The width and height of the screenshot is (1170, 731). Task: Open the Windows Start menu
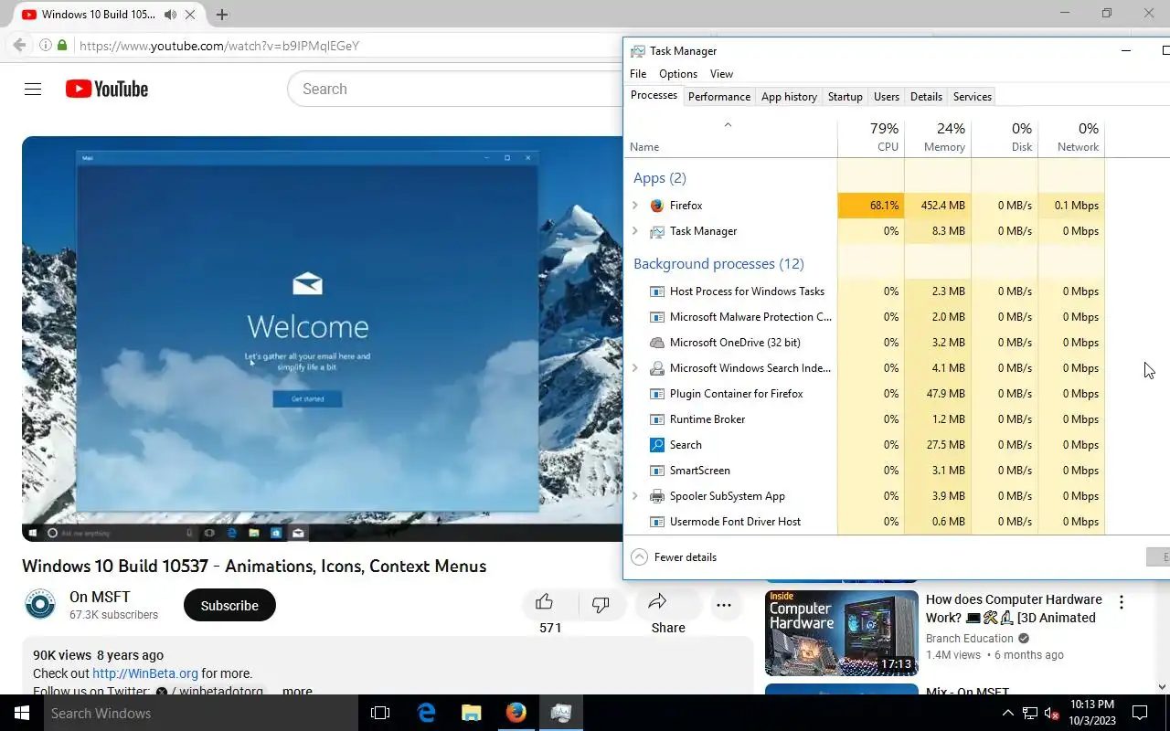[x=22, y=713]
